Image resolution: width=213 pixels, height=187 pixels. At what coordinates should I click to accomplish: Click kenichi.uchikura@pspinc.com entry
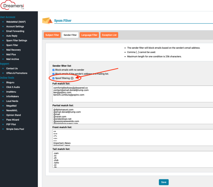click(69, 95)
